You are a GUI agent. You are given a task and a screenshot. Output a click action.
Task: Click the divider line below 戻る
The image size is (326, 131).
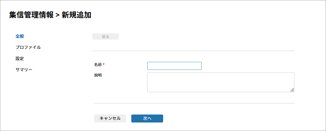click(193, 50)
